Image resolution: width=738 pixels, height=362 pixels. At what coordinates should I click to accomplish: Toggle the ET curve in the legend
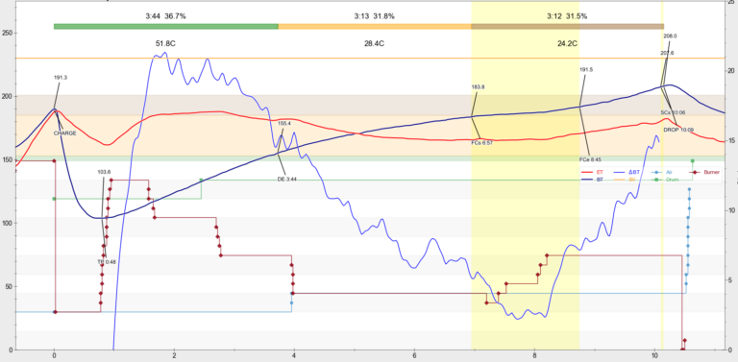592,173
